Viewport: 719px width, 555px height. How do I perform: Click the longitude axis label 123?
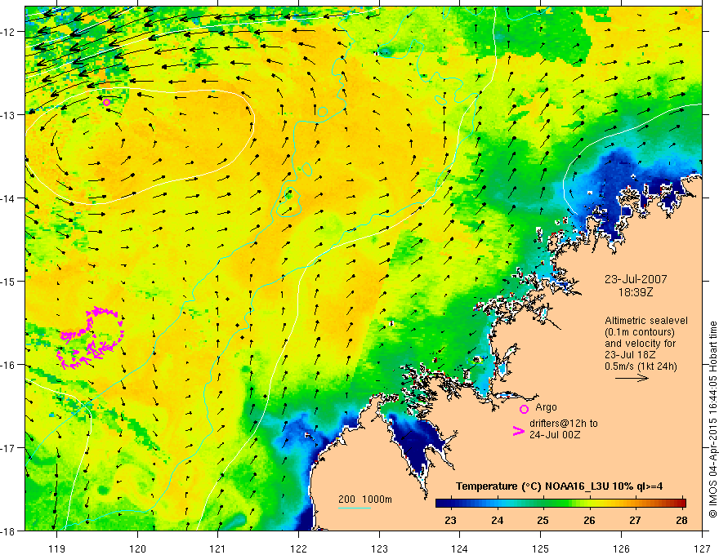coord(379,548)
